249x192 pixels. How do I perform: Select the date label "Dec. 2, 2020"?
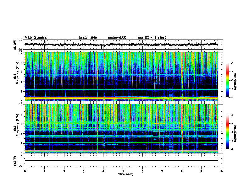click(x=88, y=38)
